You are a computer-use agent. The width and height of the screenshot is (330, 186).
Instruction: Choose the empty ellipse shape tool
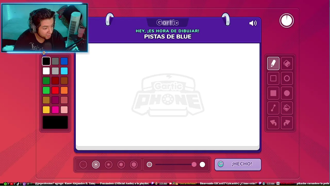pyautogui.click(x=287, y=79)
